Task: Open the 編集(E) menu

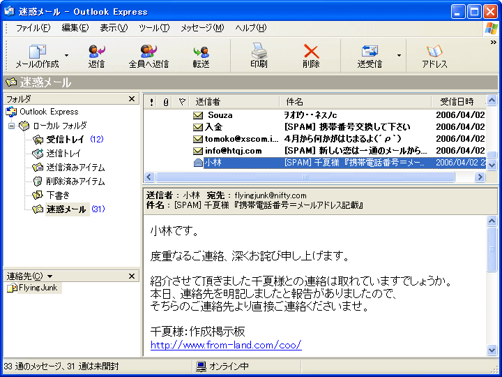Action: pos(75,28)
